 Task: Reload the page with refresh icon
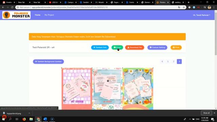(12, 7)
